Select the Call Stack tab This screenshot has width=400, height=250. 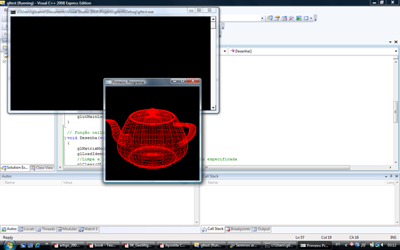pos(212,229)
